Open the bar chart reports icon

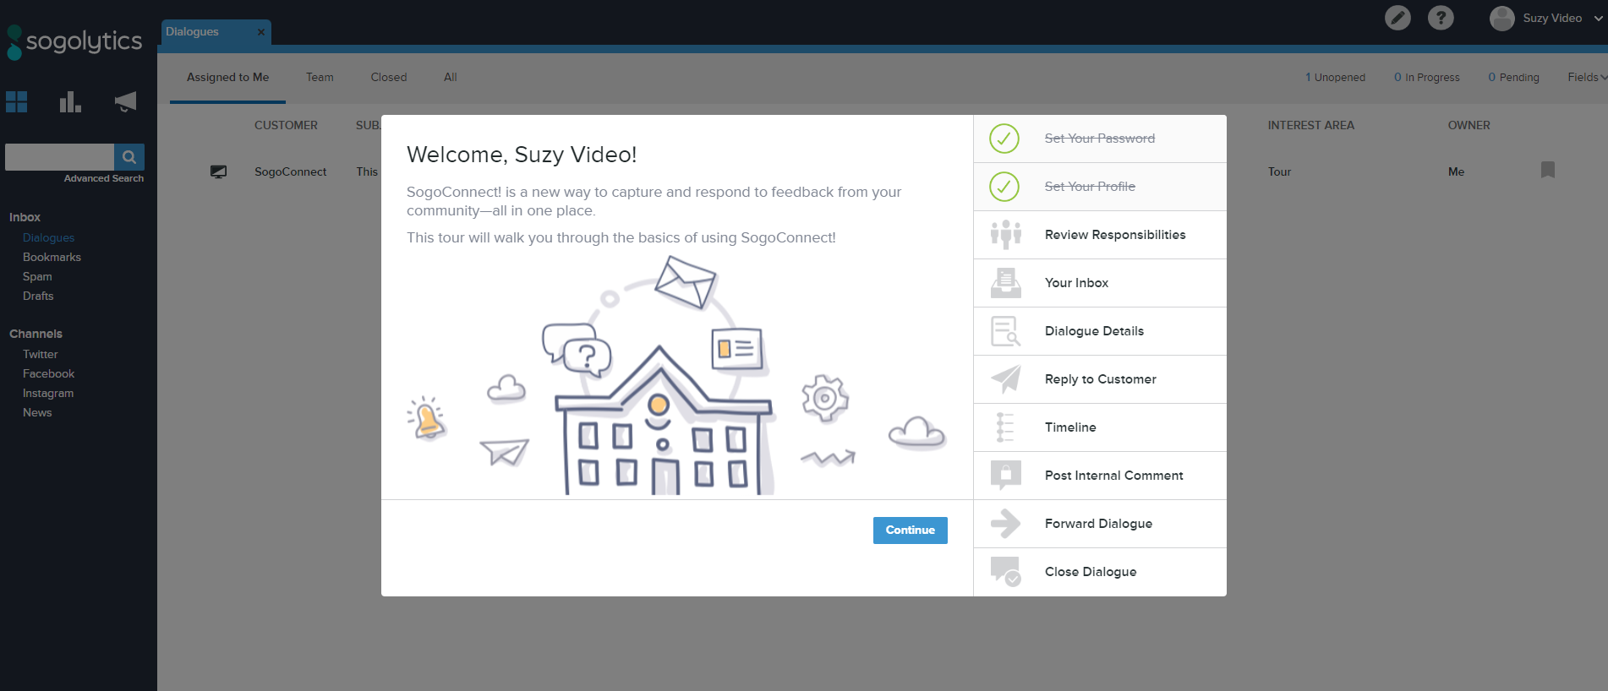[x=70, y=102]
